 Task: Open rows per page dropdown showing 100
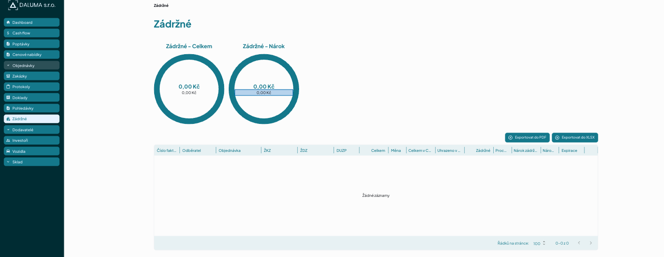[x=539, y=243]
